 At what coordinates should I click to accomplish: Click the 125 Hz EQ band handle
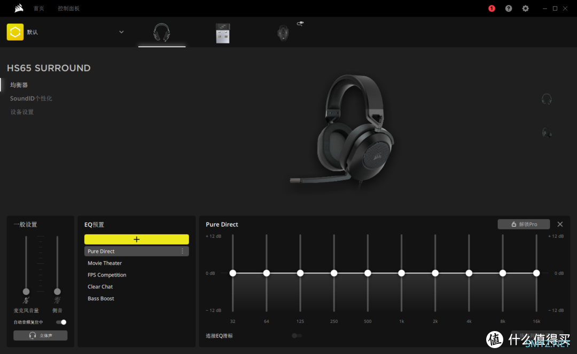(300, 273)
